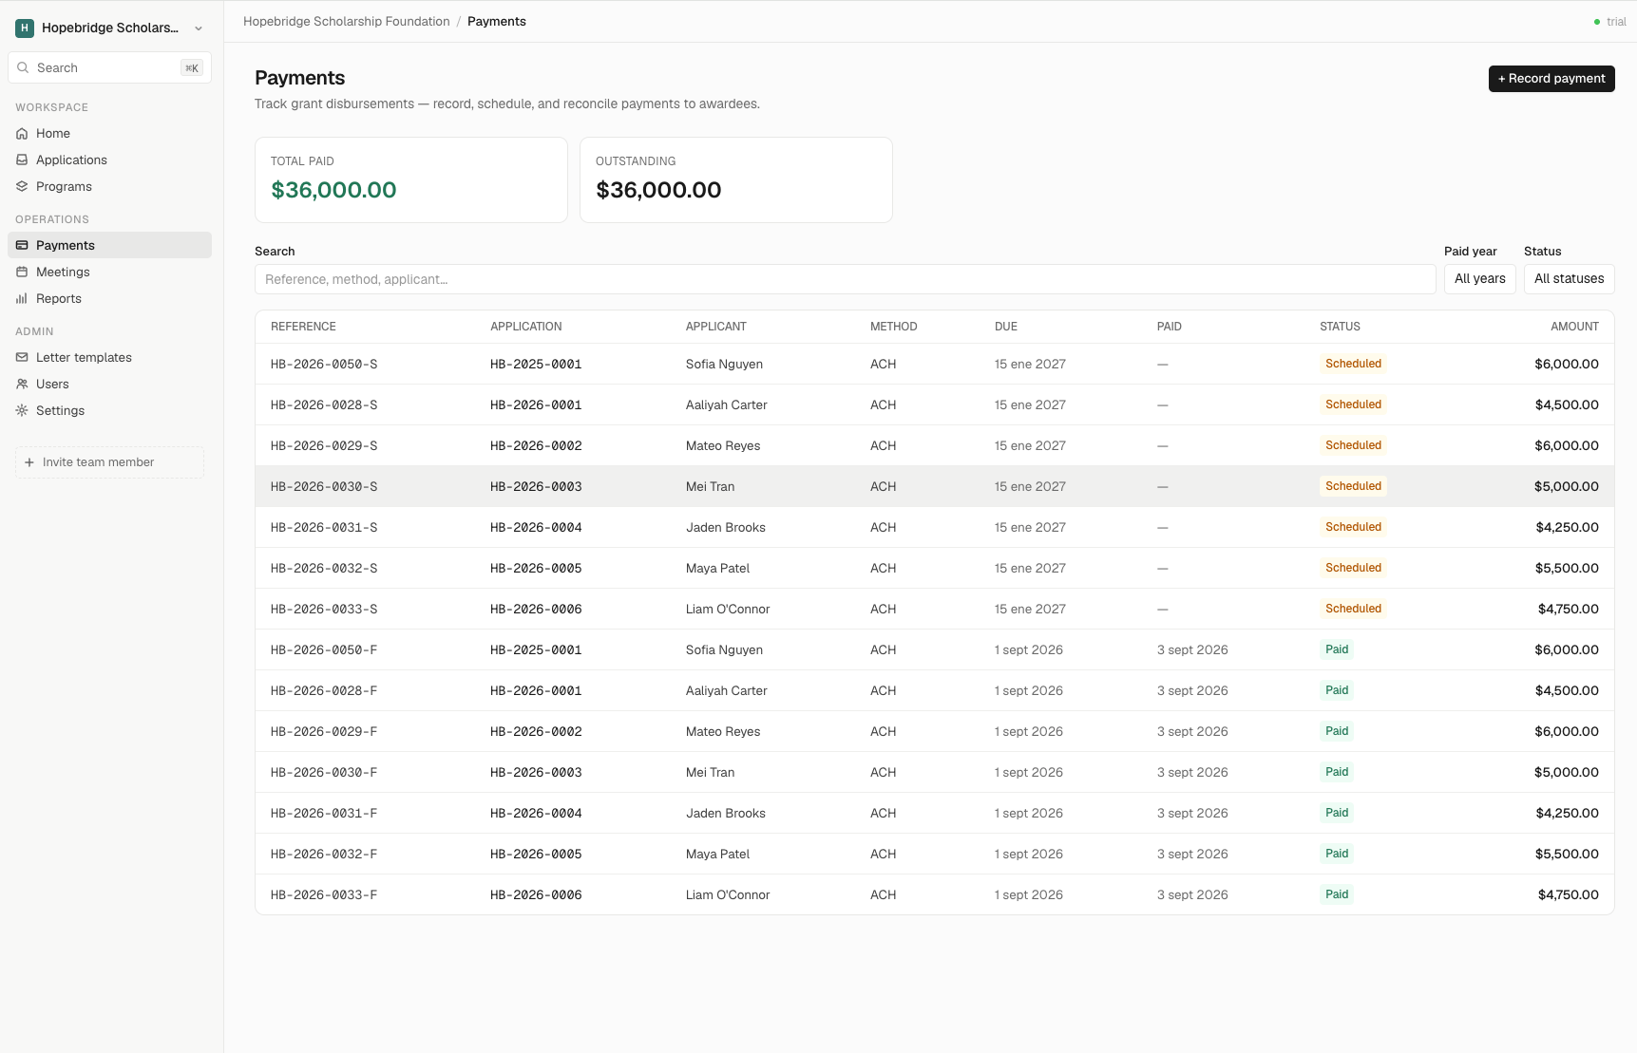Viewport: 1637px width, 1053px height.
Task: Open the Status All statuses dropdown
Action: pos(1569,279)
